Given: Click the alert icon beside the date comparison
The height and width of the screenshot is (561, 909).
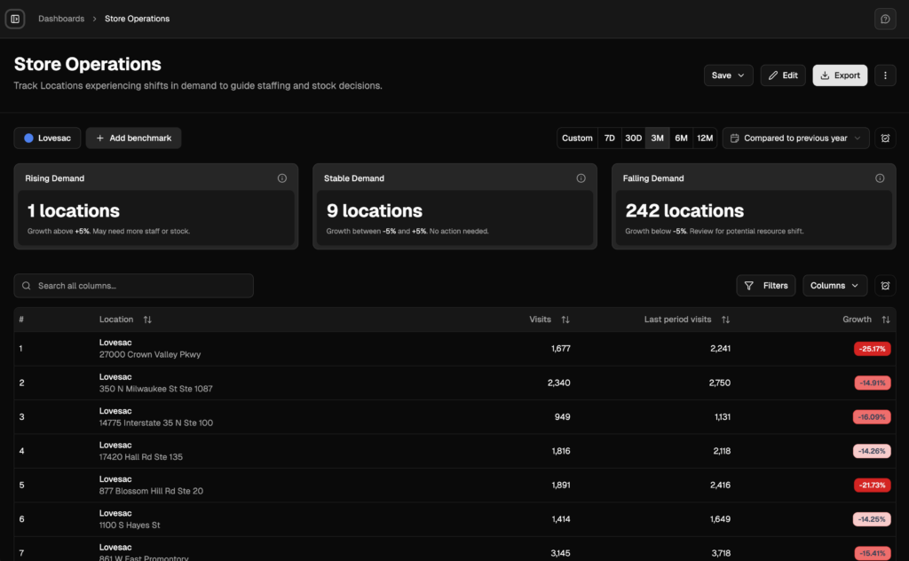Looking at the screenshot, I should (x=885, y=138).
